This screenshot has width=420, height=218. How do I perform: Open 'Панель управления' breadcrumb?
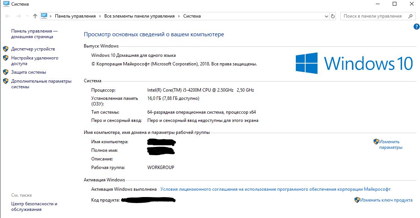click(x=75, y=16)
